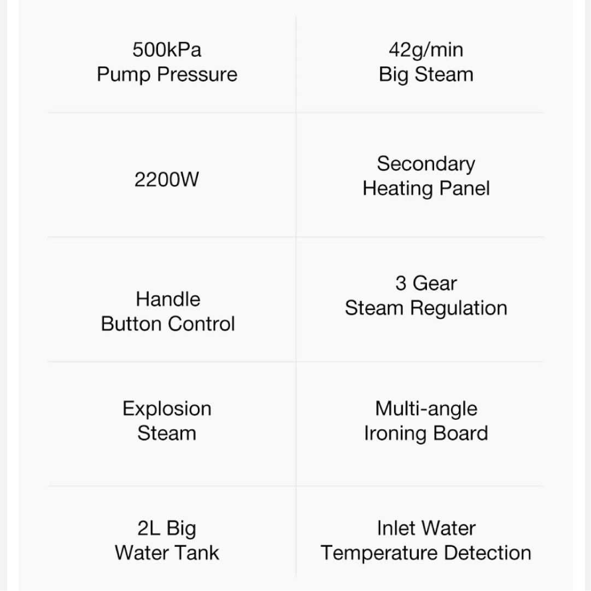The height and width of the screenshot is (591, 591).
Task: Select the word Secondary
Action: tap(426, 163)
